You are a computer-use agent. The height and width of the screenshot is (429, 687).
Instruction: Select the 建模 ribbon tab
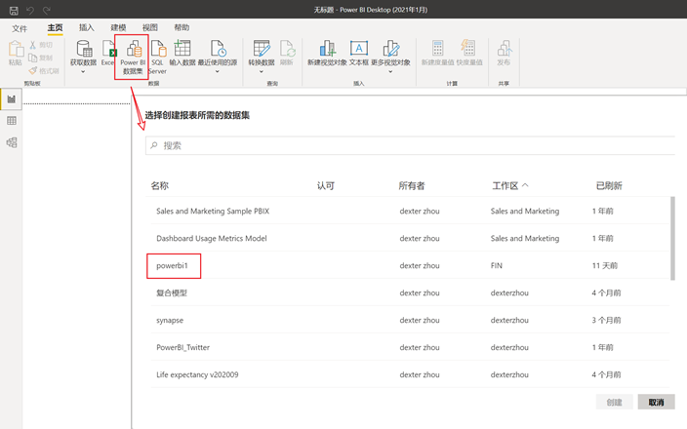pos(118,27)
